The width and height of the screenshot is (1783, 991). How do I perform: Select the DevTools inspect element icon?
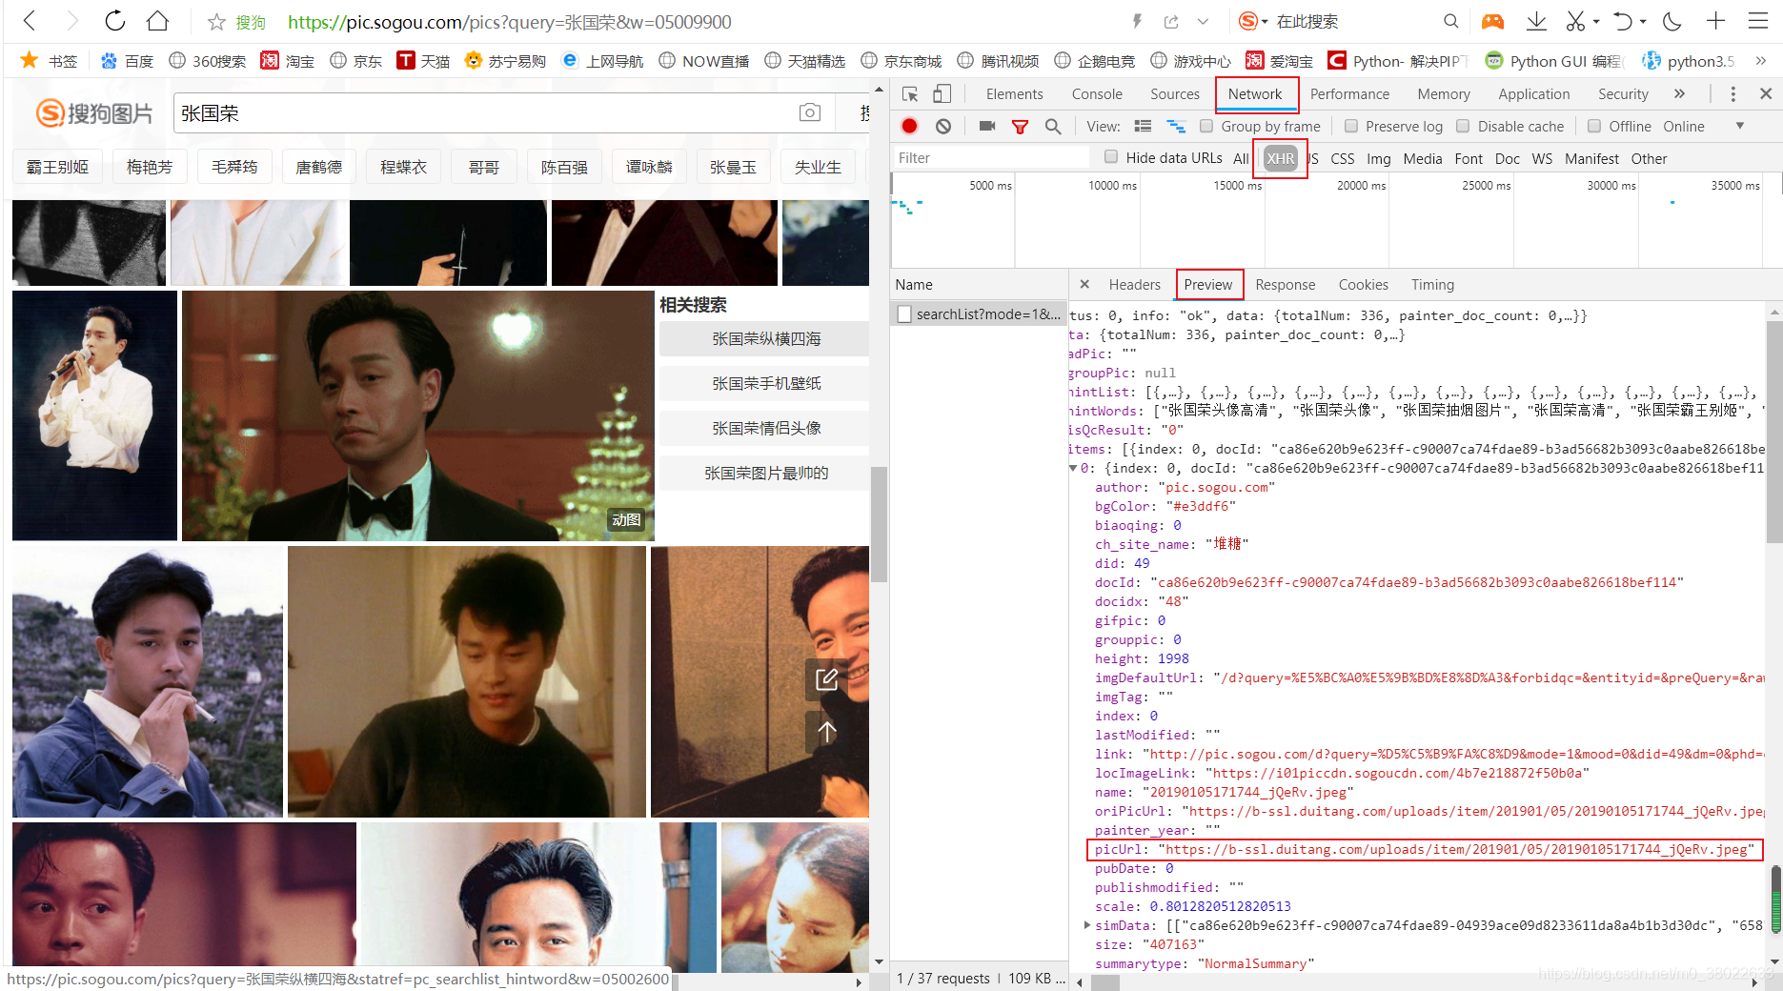click(910, 93)
